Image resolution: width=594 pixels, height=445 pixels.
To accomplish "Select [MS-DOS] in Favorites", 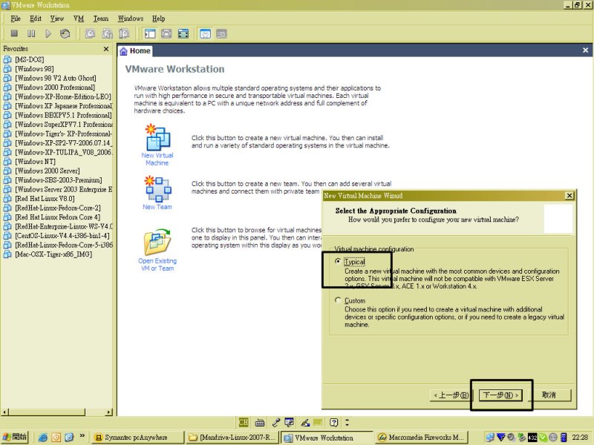I will pos(29,60).
